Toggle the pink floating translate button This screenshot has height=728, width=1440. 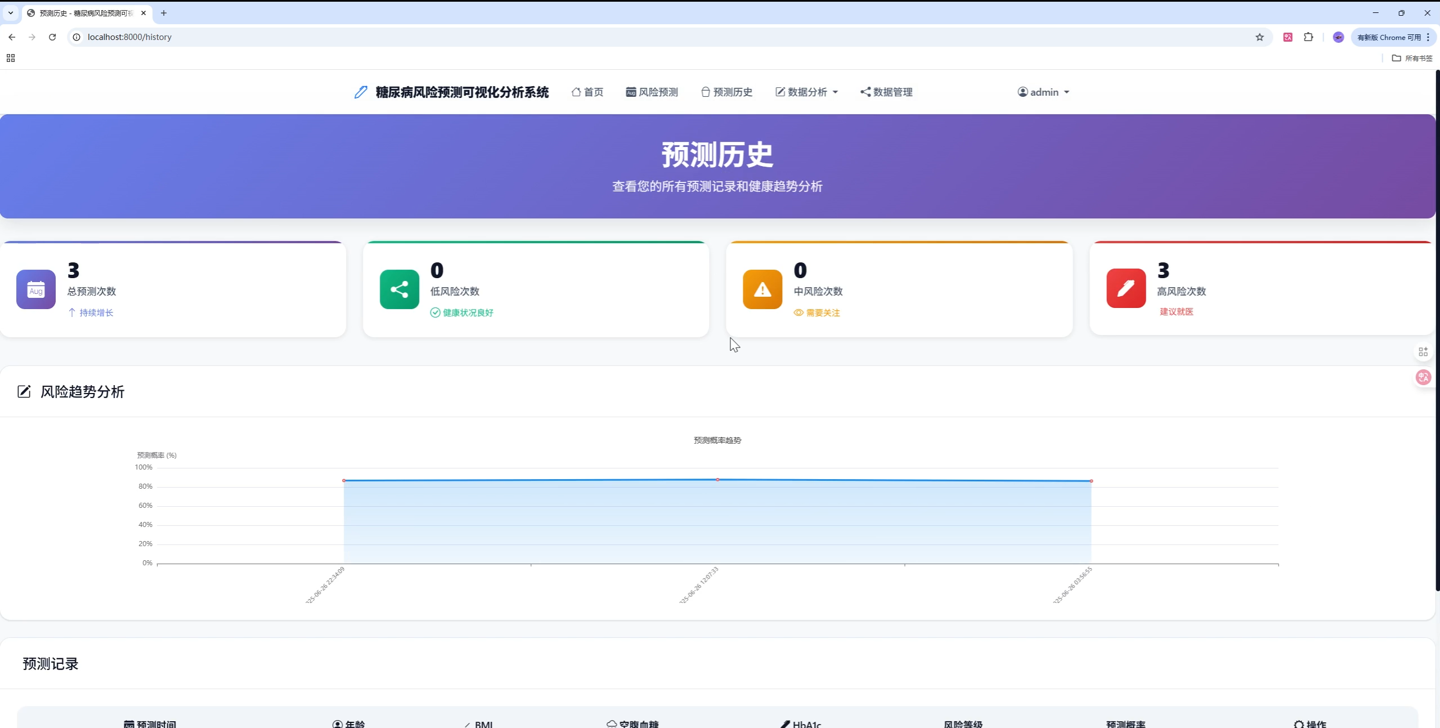click(1423, 377)
